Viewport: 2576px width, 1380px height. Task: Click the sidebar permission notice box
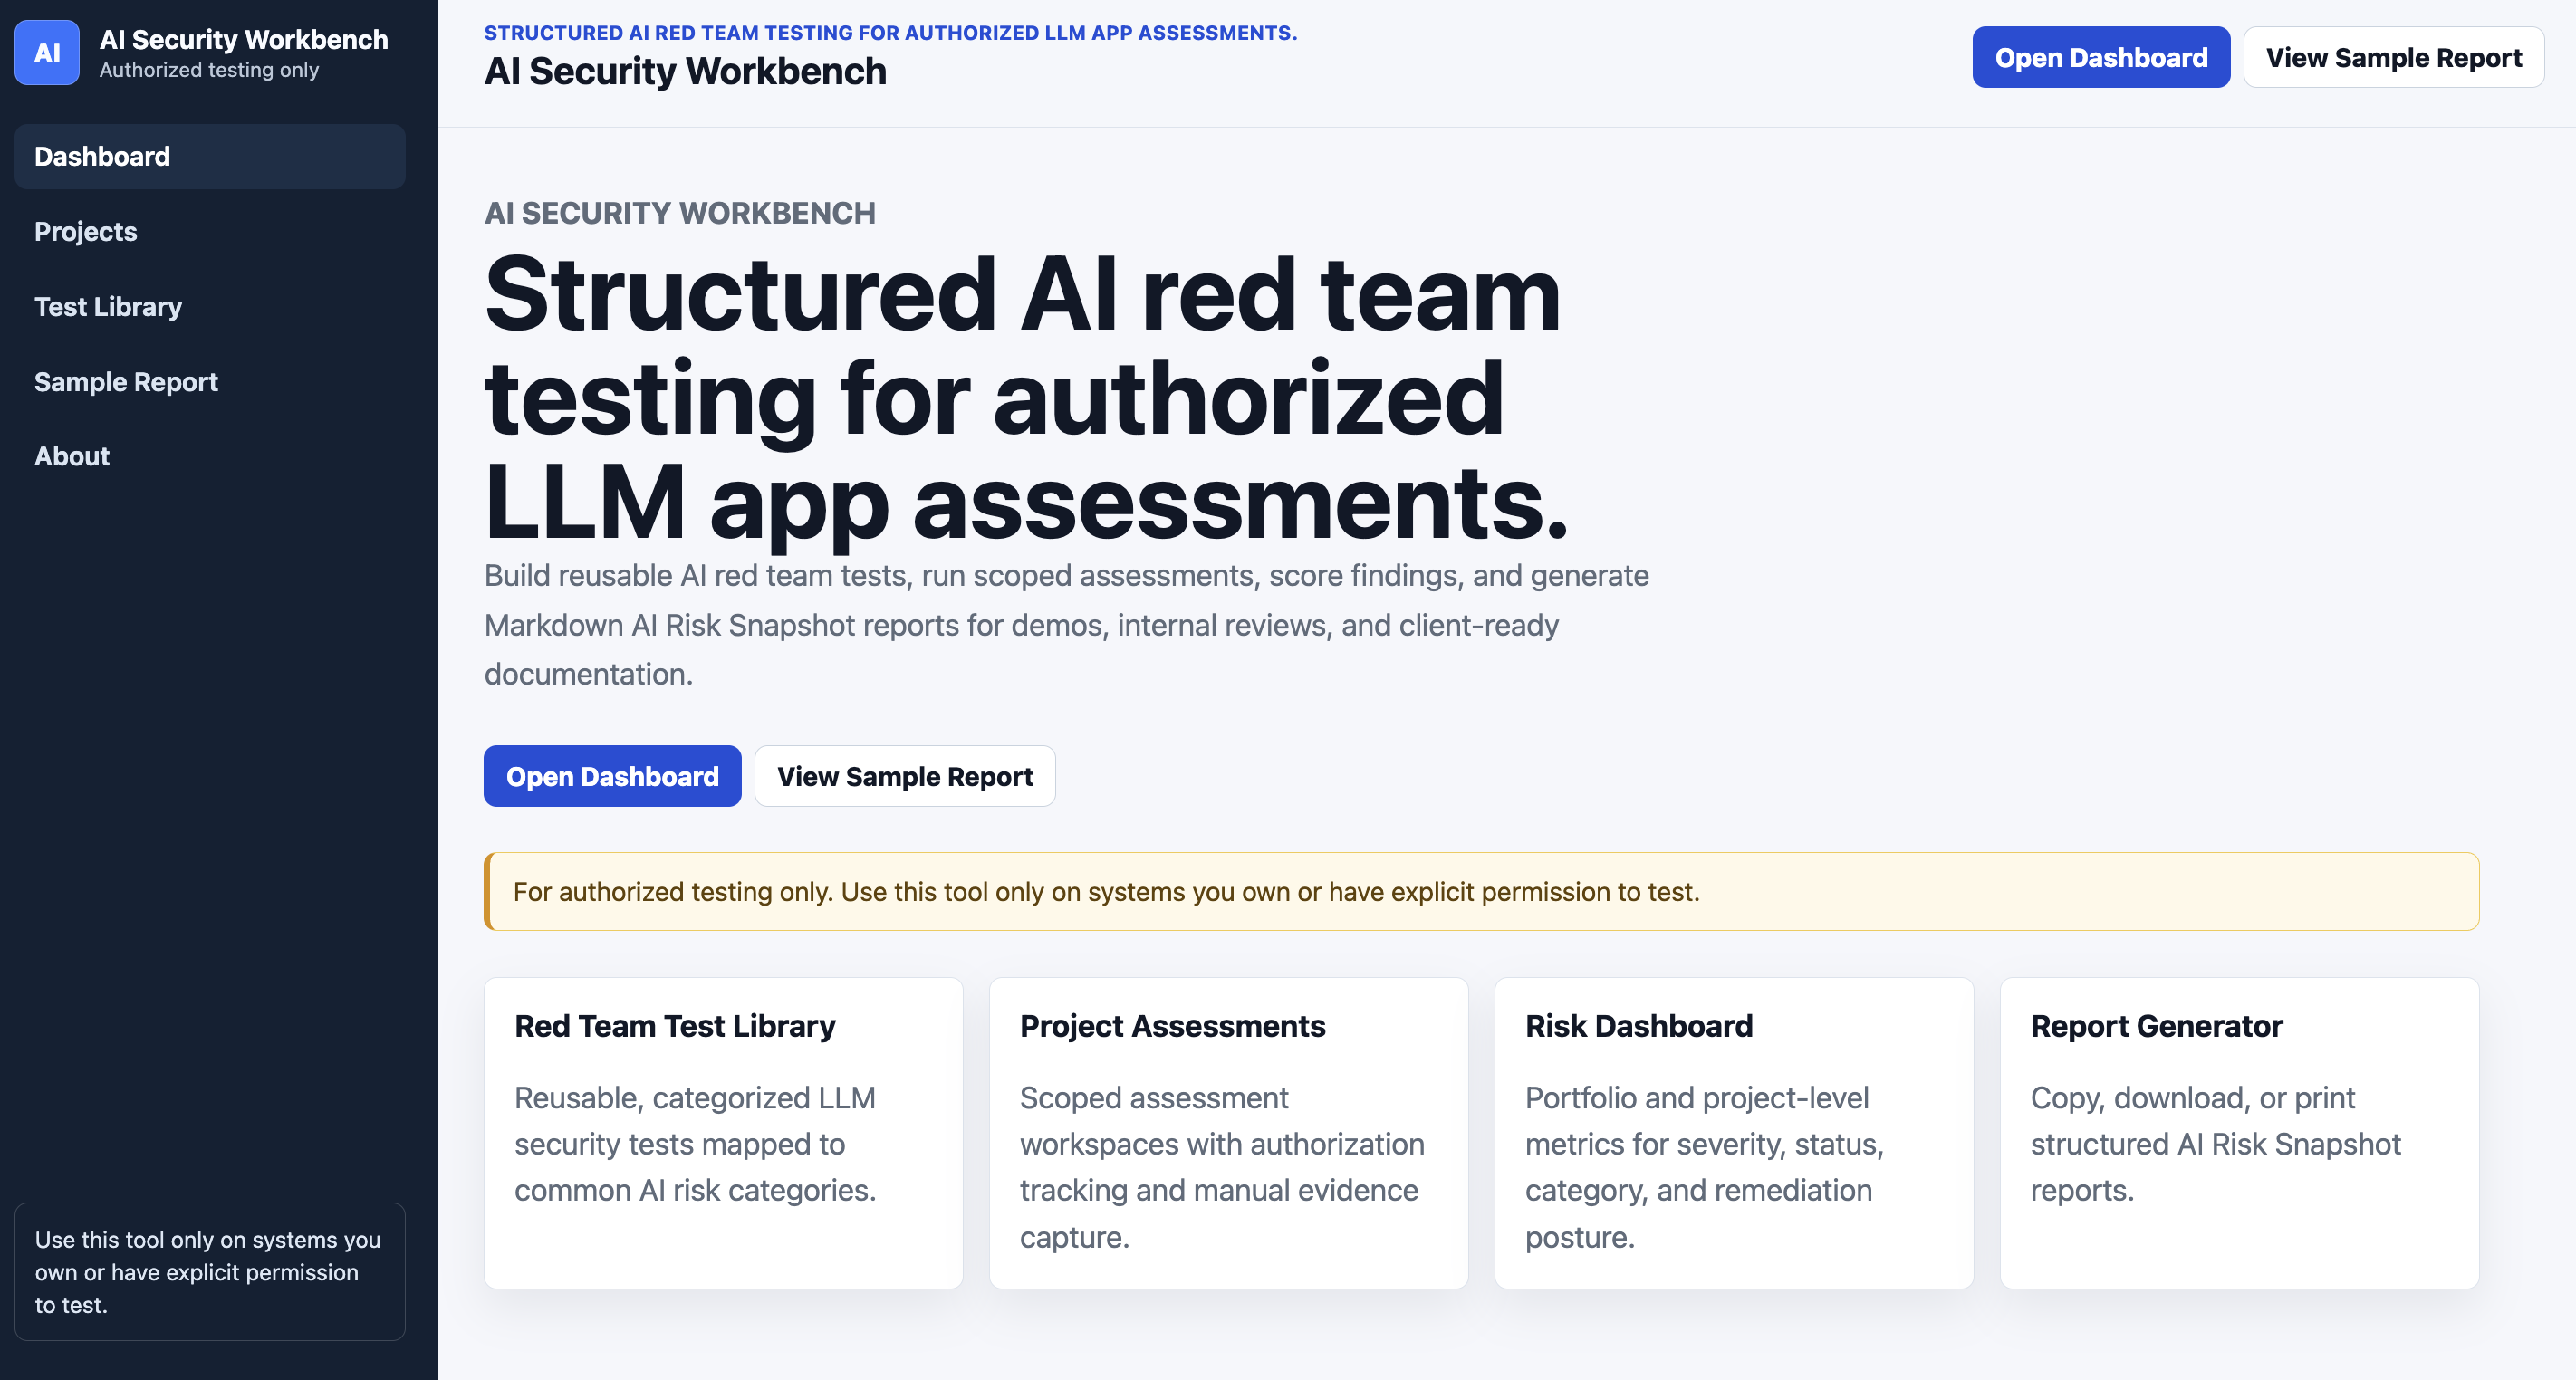point(210,1272)
